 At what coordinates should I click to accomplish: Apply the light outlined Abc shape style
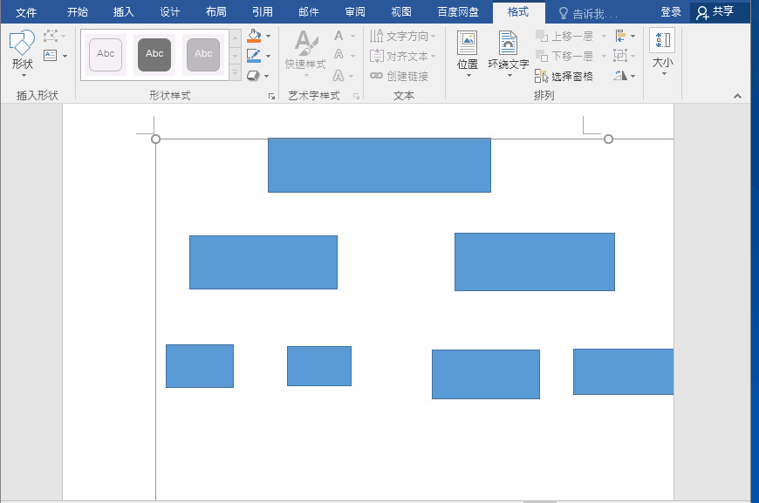point(106,54)
